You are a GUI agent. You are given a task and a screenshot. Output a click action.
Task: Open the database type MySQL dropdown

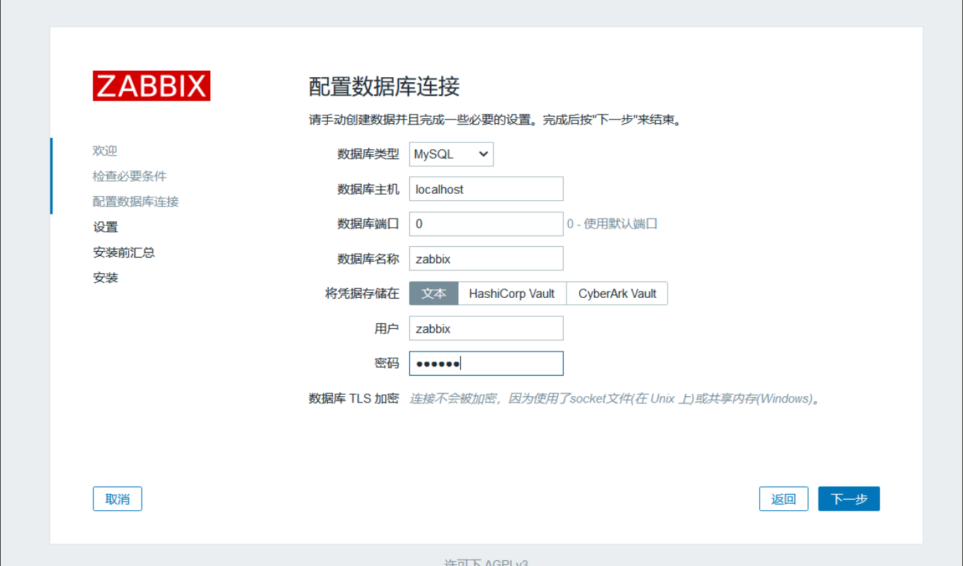click(x=451, y=154)
